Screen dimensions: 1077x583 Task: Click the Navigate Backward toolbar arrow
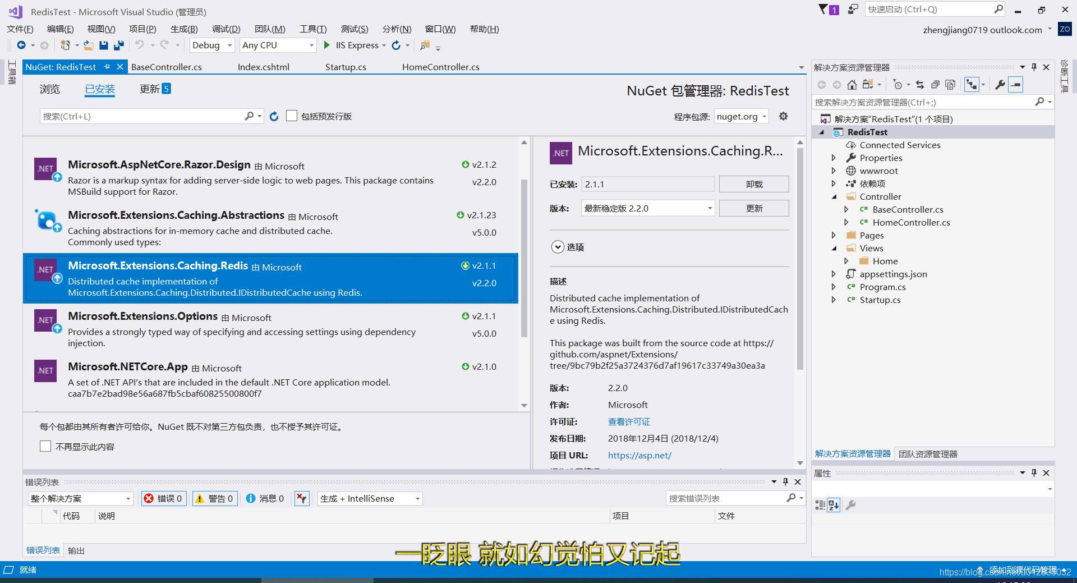tap(21, 45)
